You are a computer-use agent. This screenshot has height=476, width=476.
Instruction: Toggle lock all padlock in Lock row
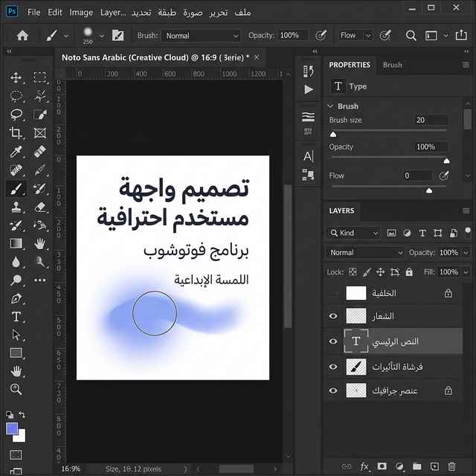click(x=409, y=271)
